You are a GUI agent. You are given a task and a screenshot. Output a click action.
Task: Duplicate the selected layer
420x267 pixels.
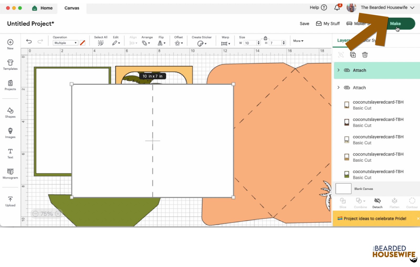coord(353,55)
